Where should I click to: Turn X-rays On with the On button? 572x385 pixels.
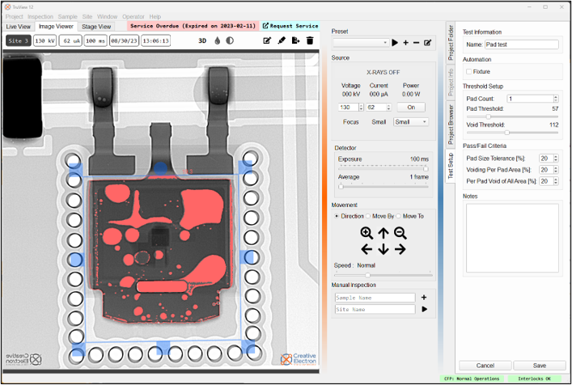tap(411, 108)
